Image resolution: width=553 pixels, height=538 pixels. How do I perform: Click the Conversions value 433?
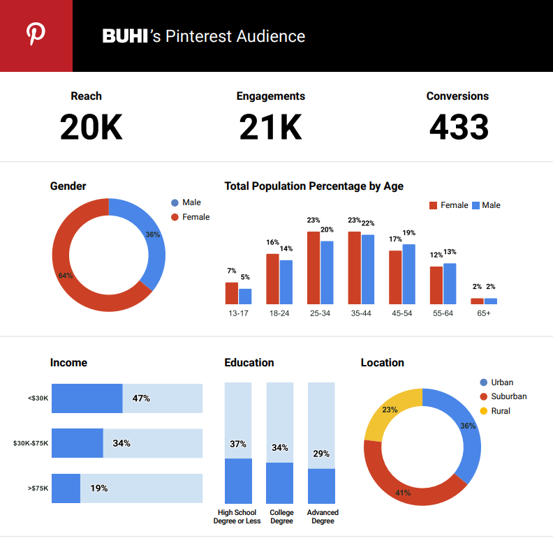click(459, 127)
